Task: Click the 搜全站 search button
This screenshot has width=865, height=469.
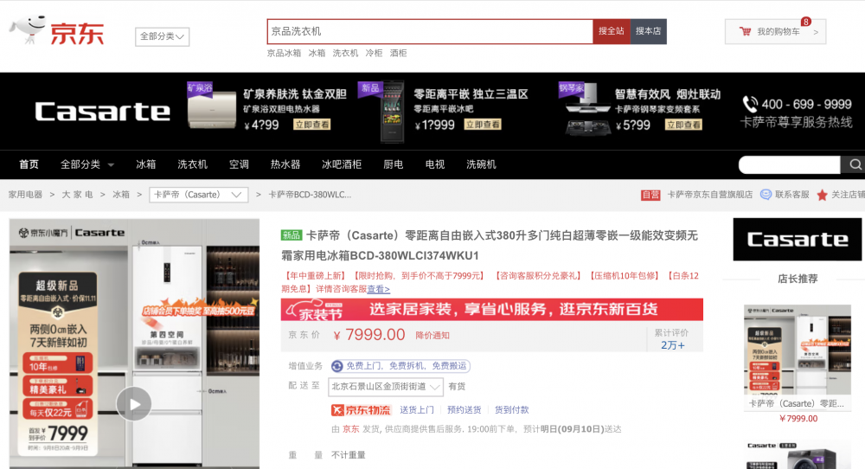Action: pos(611,31)
